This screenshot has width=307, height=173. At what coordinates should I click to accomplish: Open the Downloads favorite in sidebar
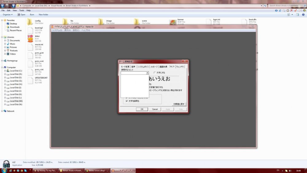click(14, 27)
